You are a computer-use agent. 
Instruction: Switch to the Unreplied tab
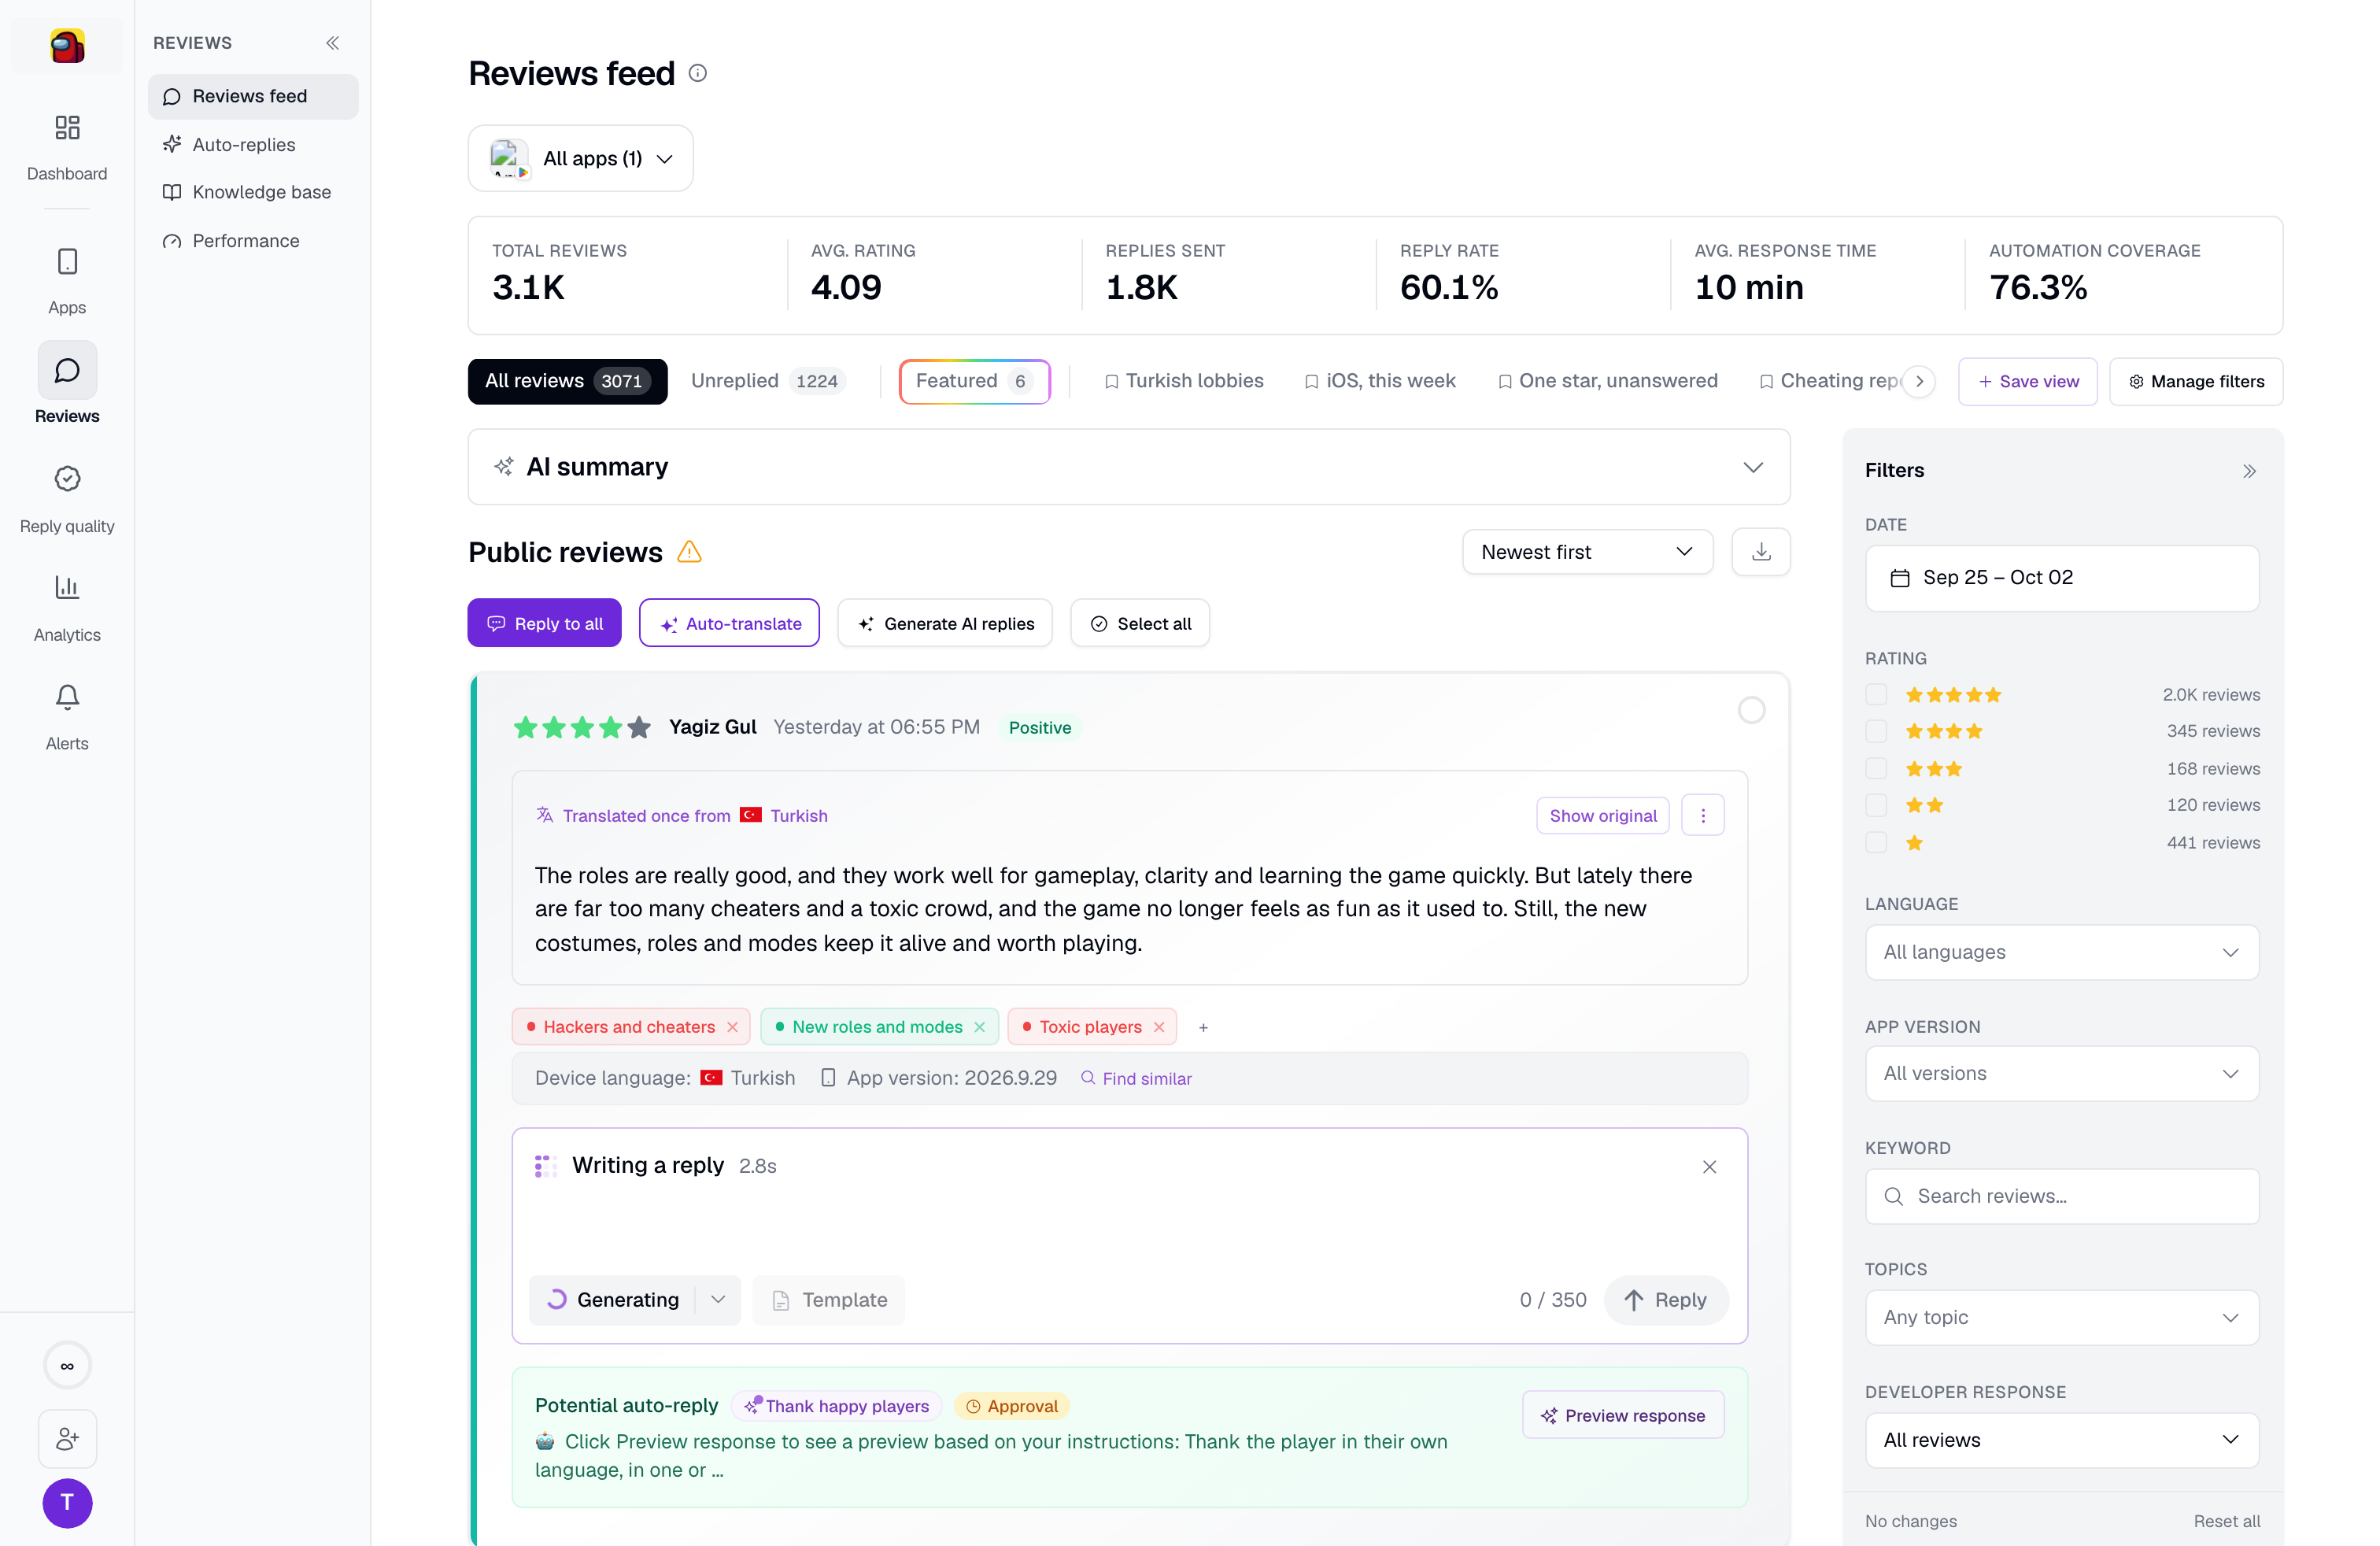tap(767, 381)
